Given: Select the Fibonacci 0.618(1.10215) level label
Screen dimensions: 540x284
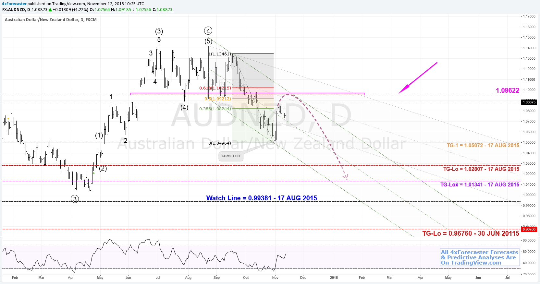Looking at the screenshot, I should point(215,88).
